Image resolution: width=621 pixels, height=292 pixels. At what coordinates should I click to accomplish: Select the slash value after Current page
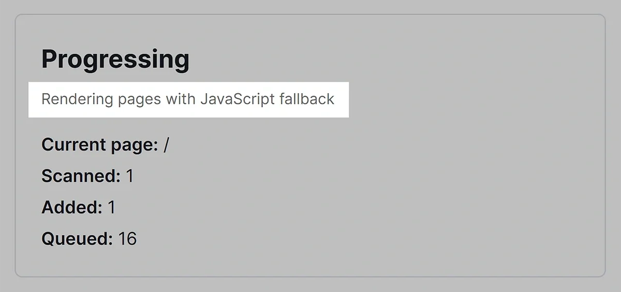[166, 145]
